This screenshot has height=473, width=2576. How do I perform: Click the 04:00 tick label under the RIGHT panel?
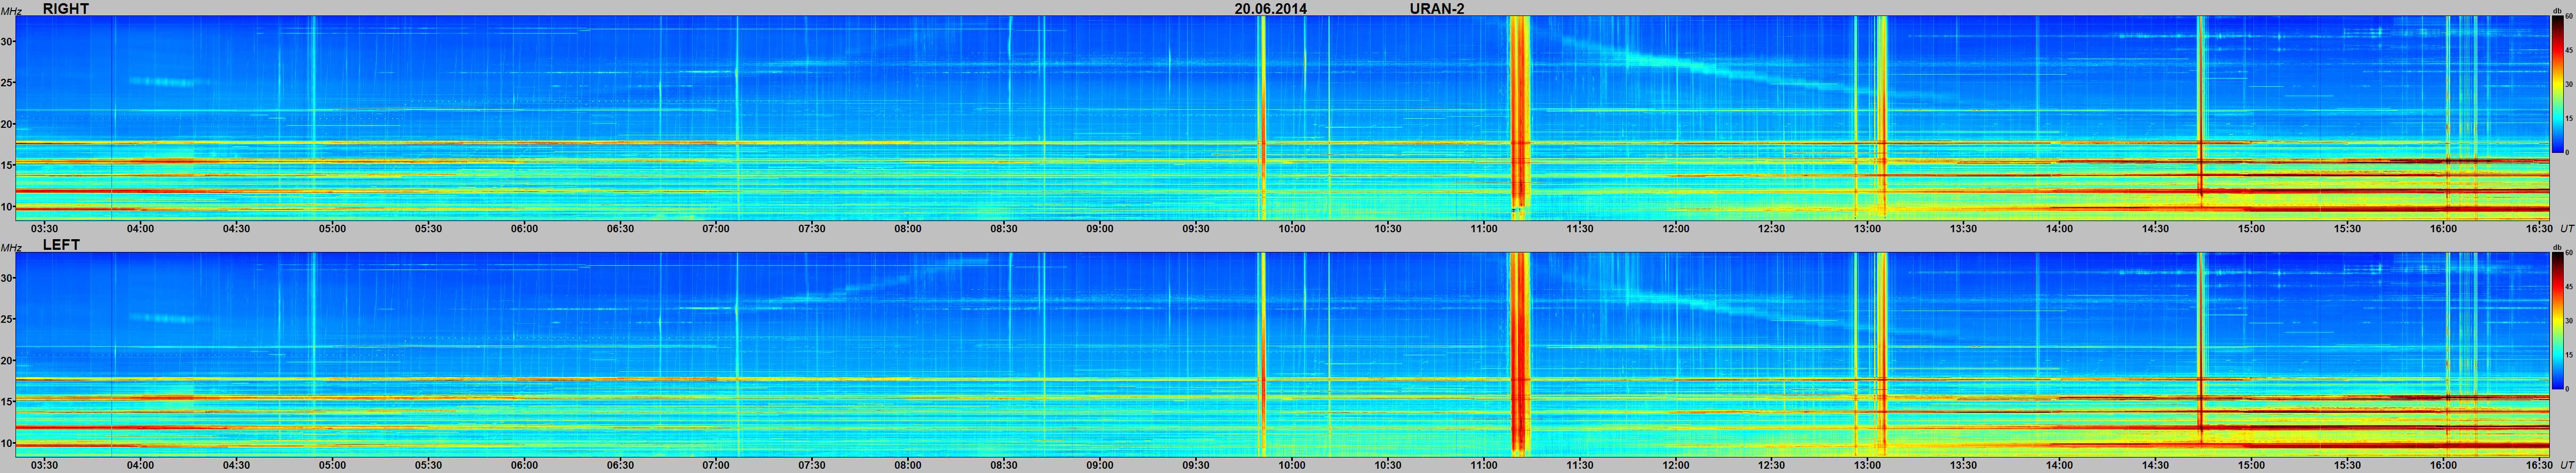point(140,229)
